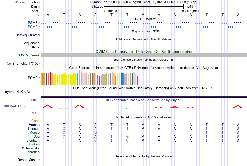Select the Zebrafish alignment row label
Image resolution: width=247 pixels, height=166 pixels.
coord(32,152)
